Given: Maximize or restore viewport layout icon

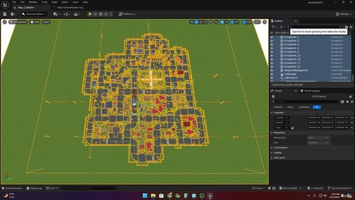Looking at the screenshot, I should click(265, 22).
